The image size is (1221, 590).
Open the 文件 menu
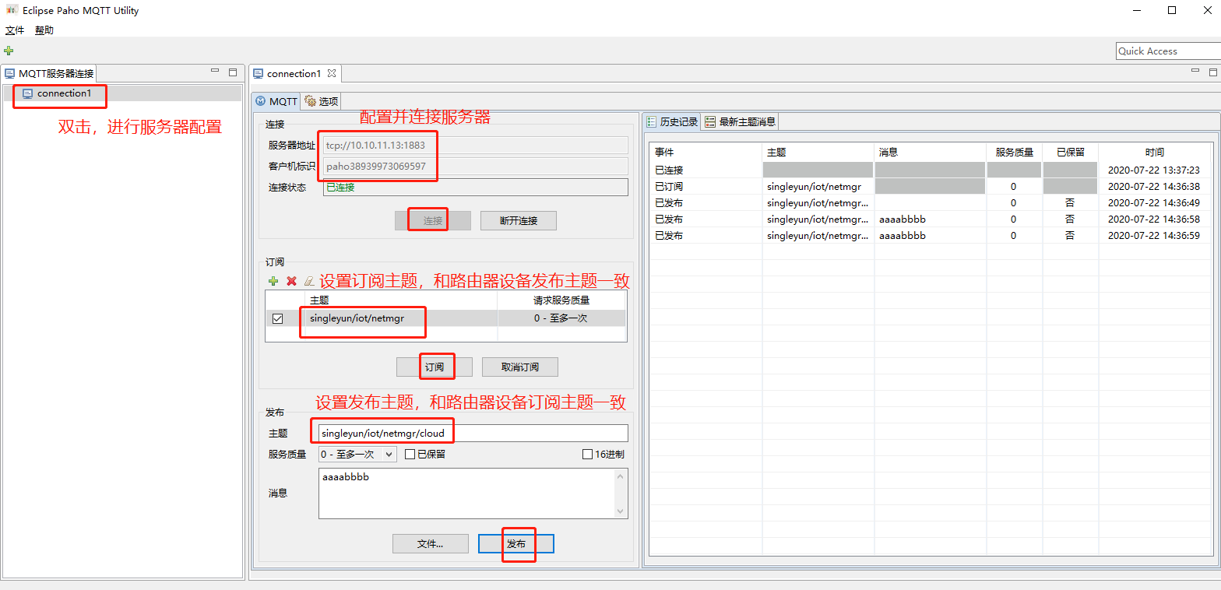click(x=15, y=30)
